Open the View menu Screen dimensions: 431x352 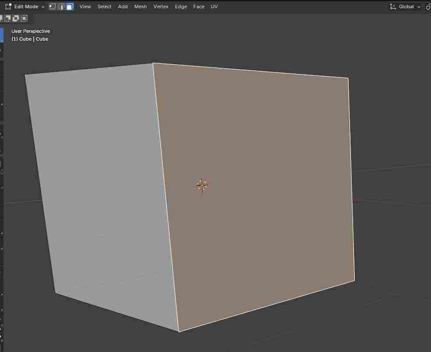pyautogui.click(x=85, y=7)
